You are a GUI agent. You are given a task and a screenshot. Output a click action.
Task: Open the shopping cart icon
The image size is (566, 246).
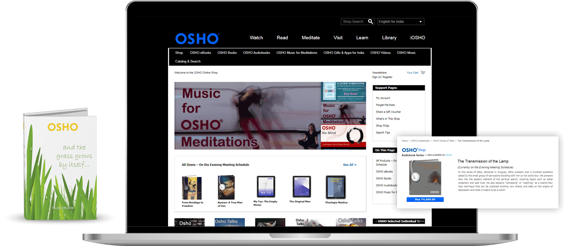click(x=423, y=73)
